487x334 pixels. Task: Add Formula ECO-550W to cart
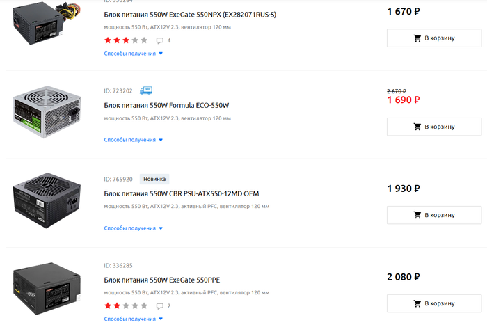pos(434,127)
